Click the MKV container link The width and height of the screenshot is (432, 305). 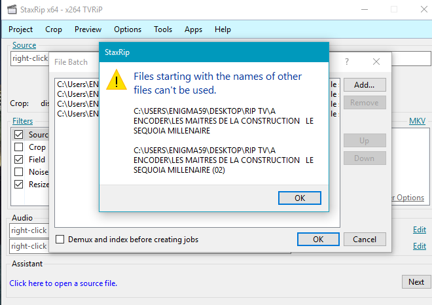pyautogui.click(x=417, y=121)
